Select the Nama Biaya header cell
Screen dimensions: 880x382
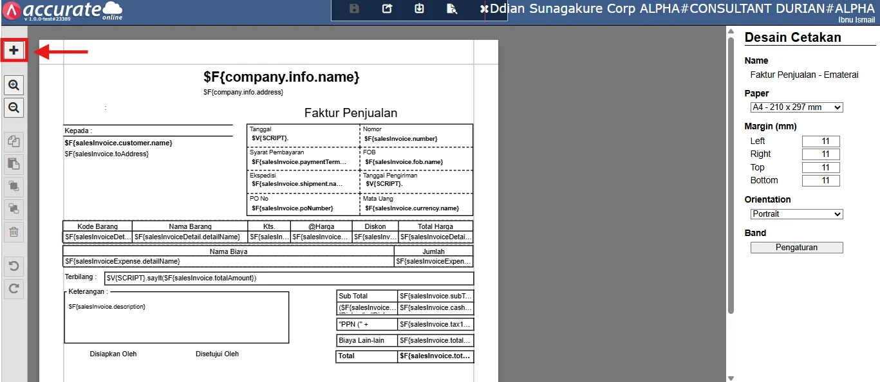tap(229, 251)
